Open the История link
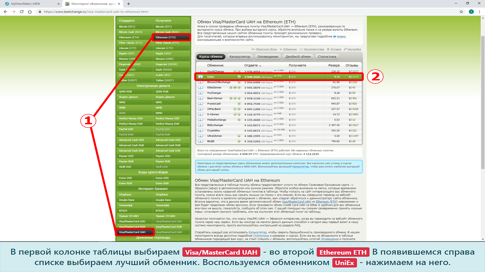Image resolution: width=485 pixels, height=272 pixels. point(336,49)
